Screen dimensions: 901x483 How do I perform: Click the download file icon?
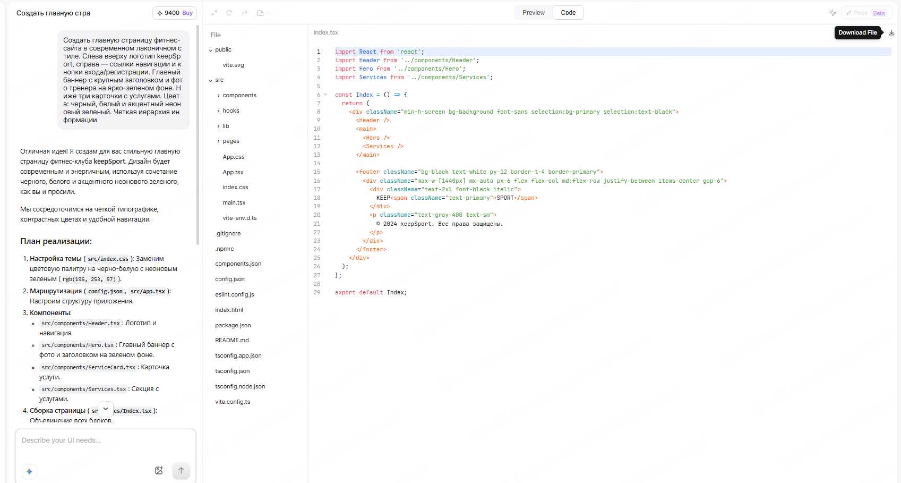pos(891,33)
